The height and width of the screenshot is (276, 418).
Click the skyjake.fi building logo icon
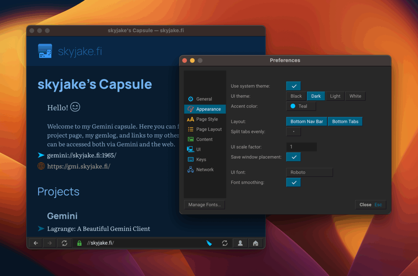point(45,51)
